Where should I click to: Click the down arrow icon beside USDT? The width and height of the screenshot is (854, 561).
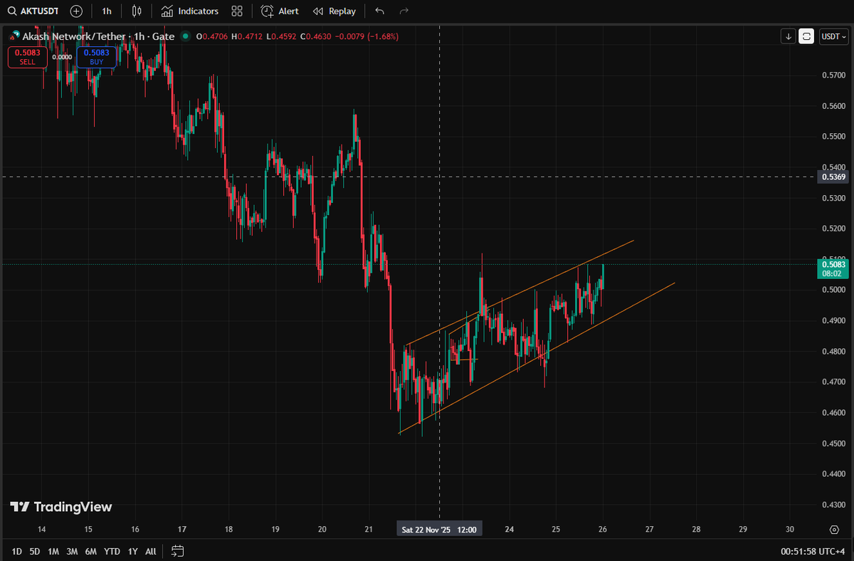[788, 36]
